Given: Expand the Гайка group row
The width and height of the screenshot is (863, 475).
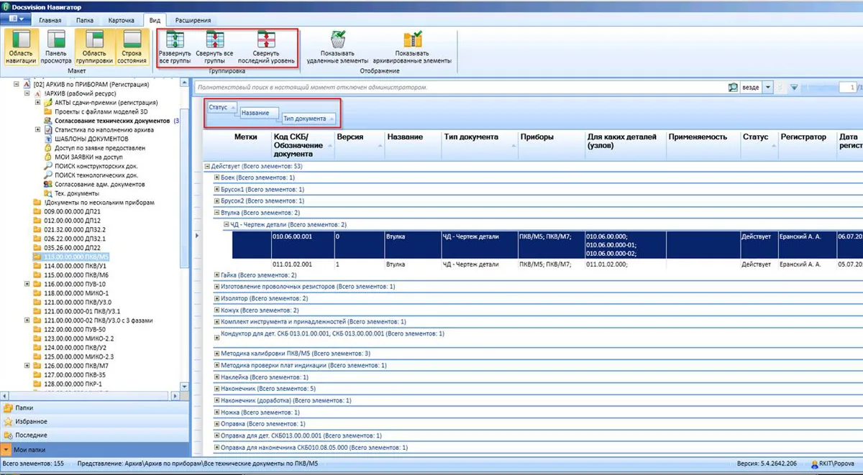Looking at the screenshot, I should (217, 275).
